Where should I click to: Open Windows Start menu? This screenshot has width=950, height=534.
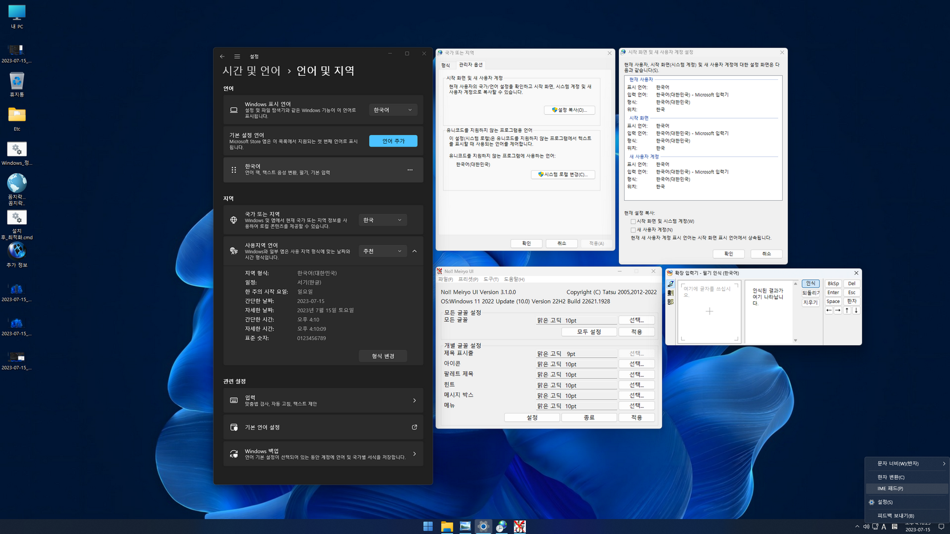[x=428, y=527]
